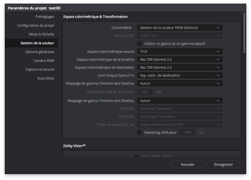This screenshot has width=251, height=180.
Task: Open Espace colorimétrique source dropdown
Action: point(180,51)
